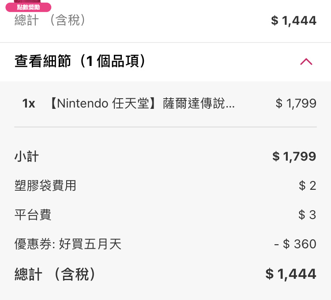Image resolution: width=331 pixels, height=300 pixels.
Task: Tap the 查看細節 (1 個品項) header
Action: click(x=80, y=61)
